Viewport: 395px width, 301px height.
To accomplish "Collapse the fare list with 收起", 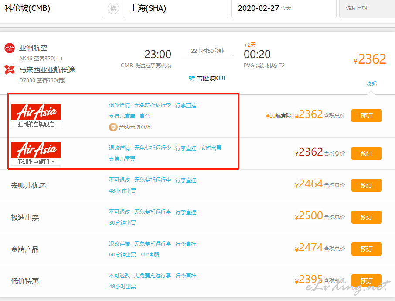I will 371,83.
